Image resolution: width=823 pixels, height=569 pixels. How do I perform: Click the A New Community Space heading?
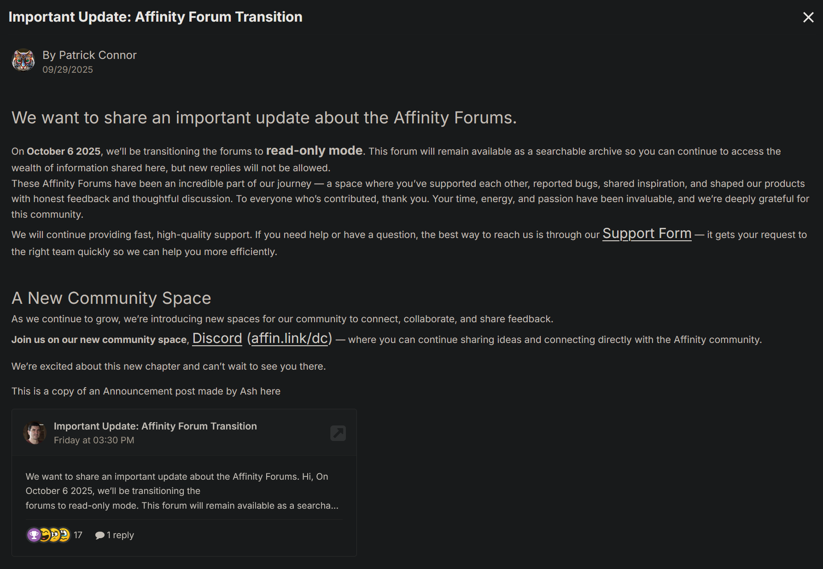coord(111,298)
